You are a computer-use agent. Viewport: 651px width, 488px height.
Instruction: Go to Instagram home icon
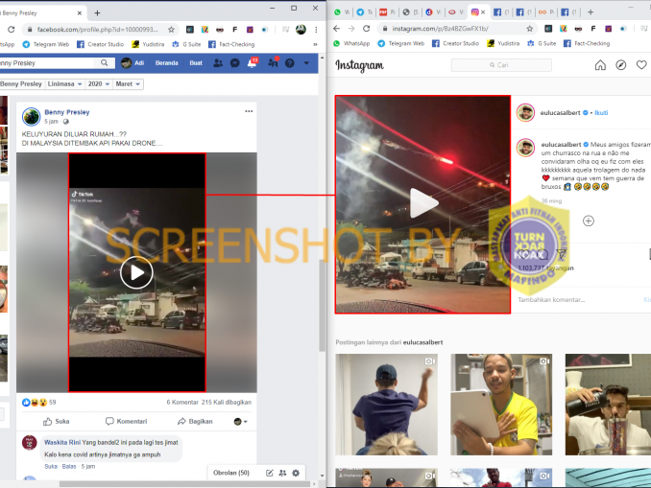(600, 65)
